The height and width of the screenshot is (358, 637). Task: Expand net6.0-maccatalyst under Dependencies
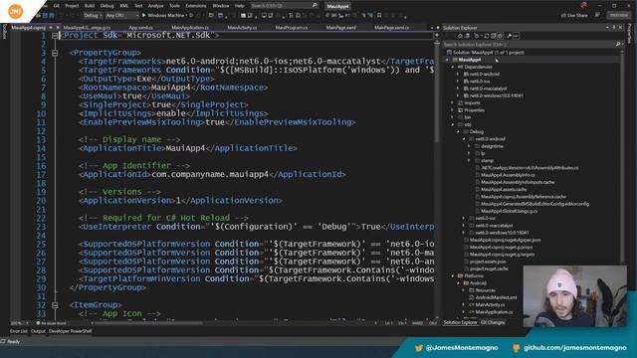pos(458,89)
